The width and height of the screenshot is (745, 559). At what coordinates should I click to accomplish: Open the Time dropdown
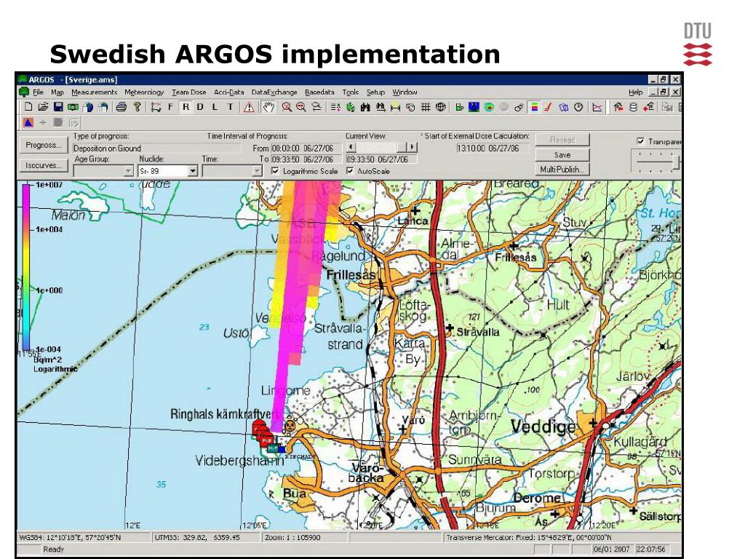pos(257,170)
